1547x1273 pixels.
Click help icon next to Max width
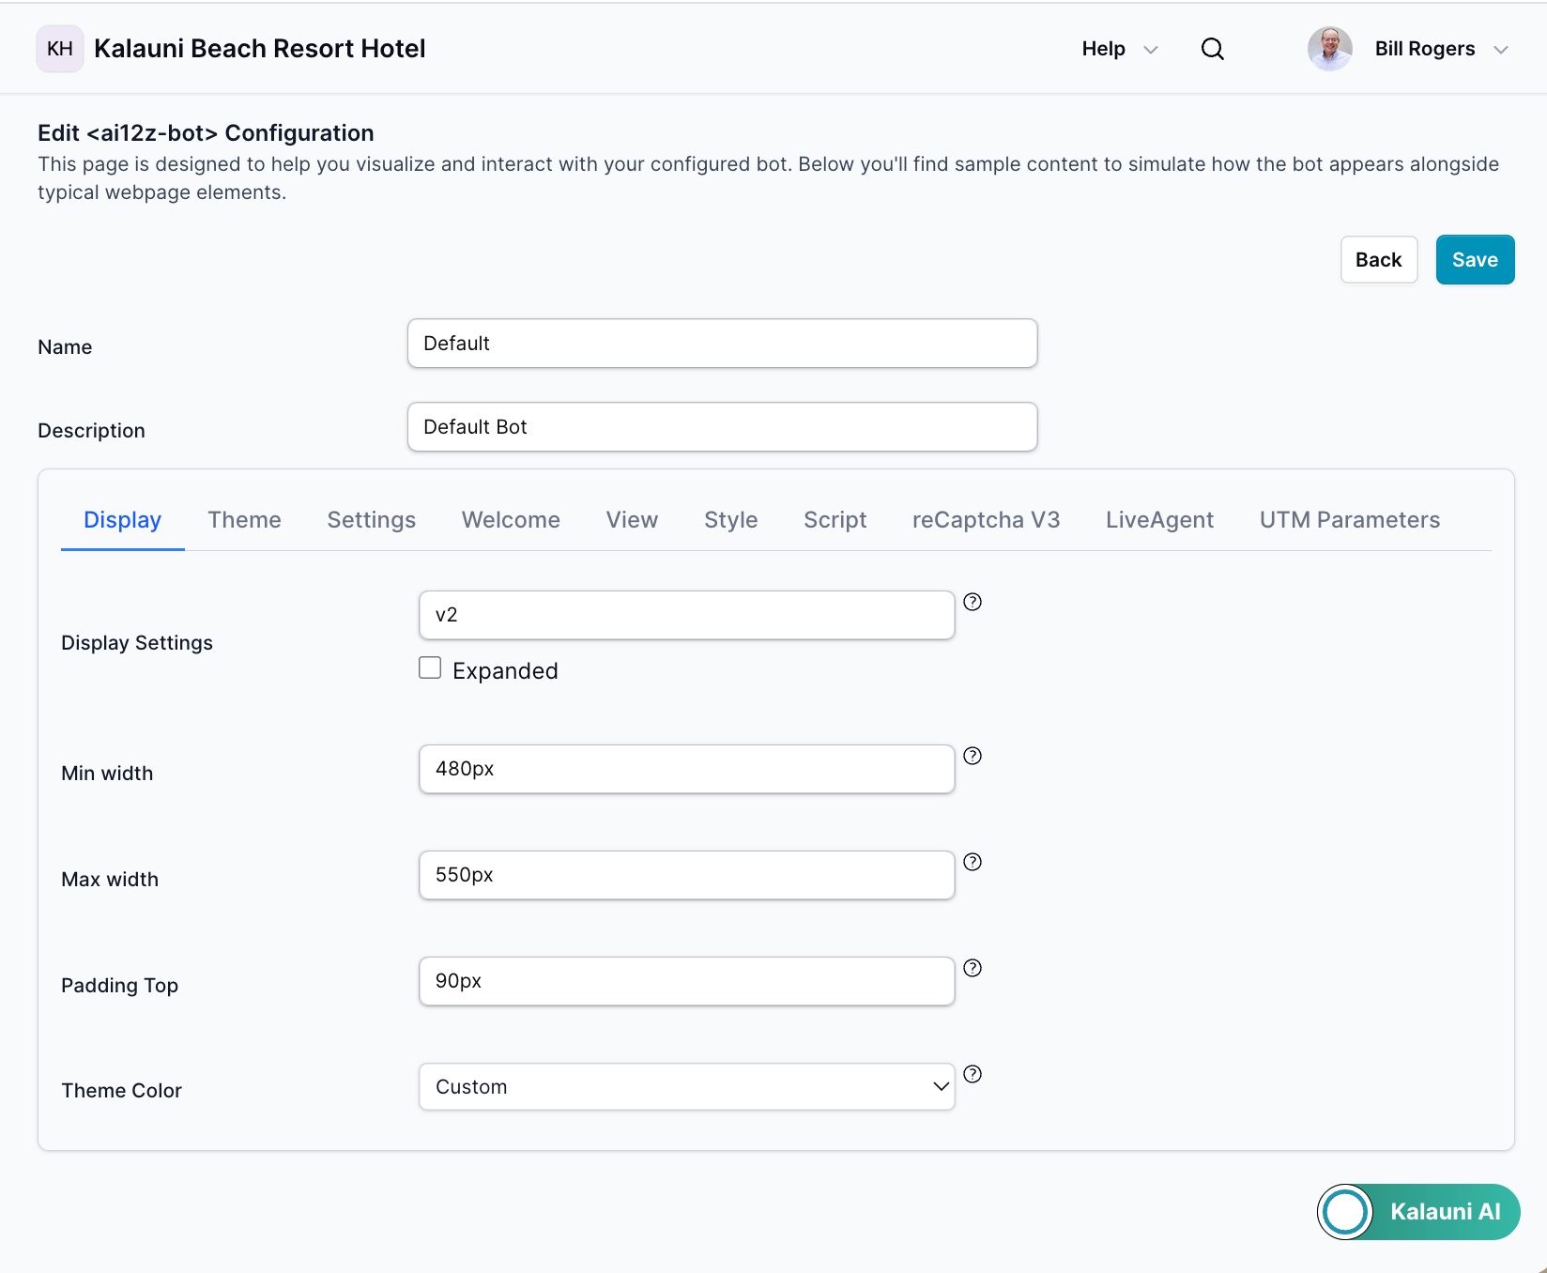[x=973, y=862]
